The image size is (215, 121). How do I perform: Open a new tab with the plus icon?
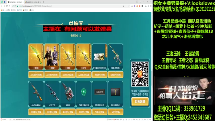pos(44,2)
